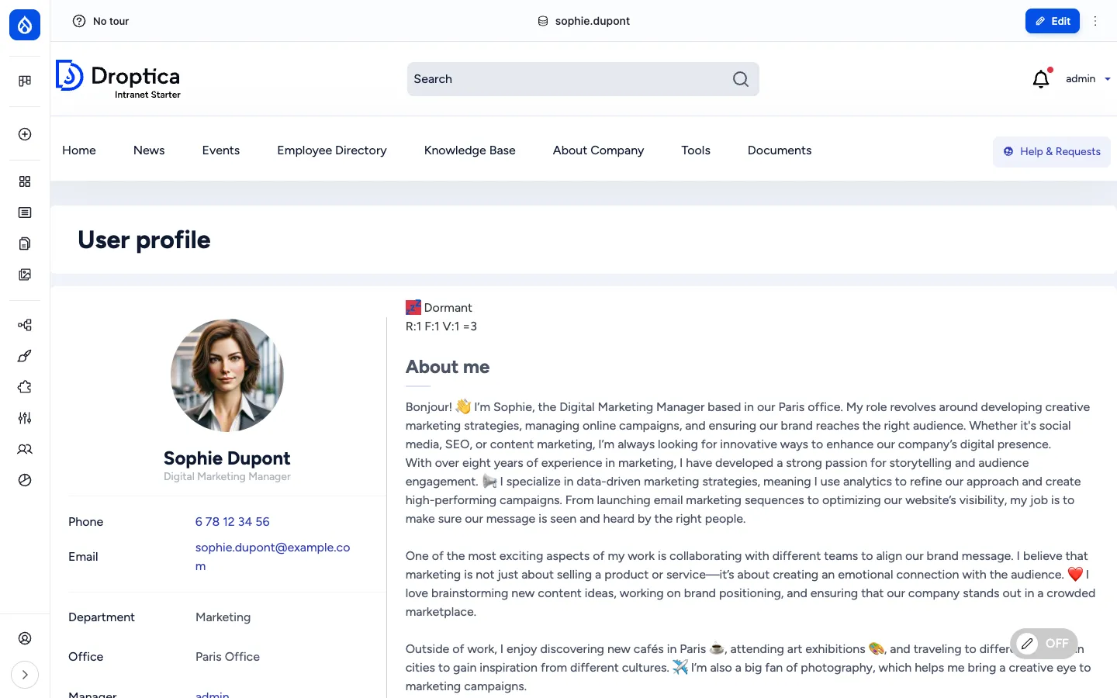Open the Media image icon in sidebar
1117x698 pixels.
[25, 275]
